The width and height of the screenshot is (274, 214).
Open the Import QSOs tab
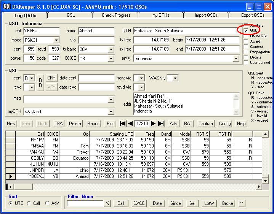point(206,15)
